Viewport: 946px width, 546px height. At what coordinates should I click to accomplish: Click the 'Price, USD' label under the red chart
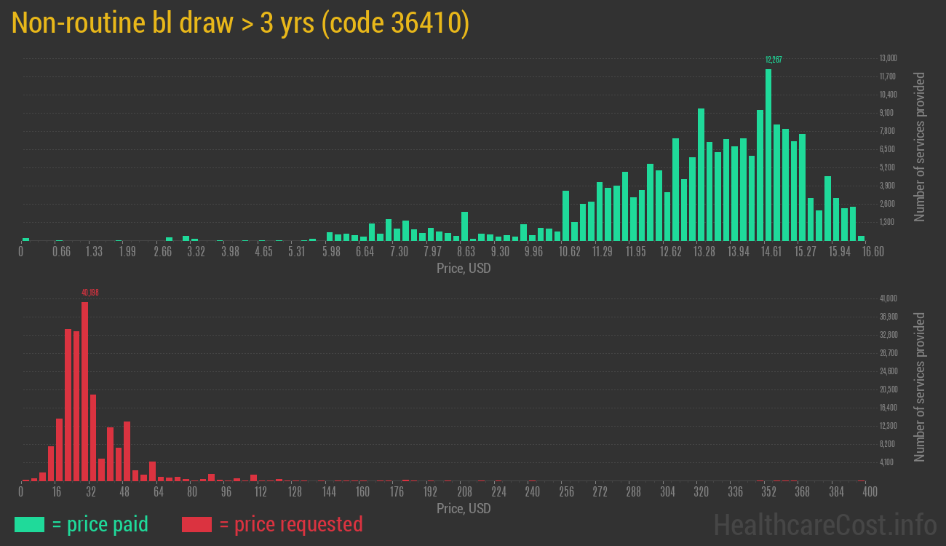[463, 508]
